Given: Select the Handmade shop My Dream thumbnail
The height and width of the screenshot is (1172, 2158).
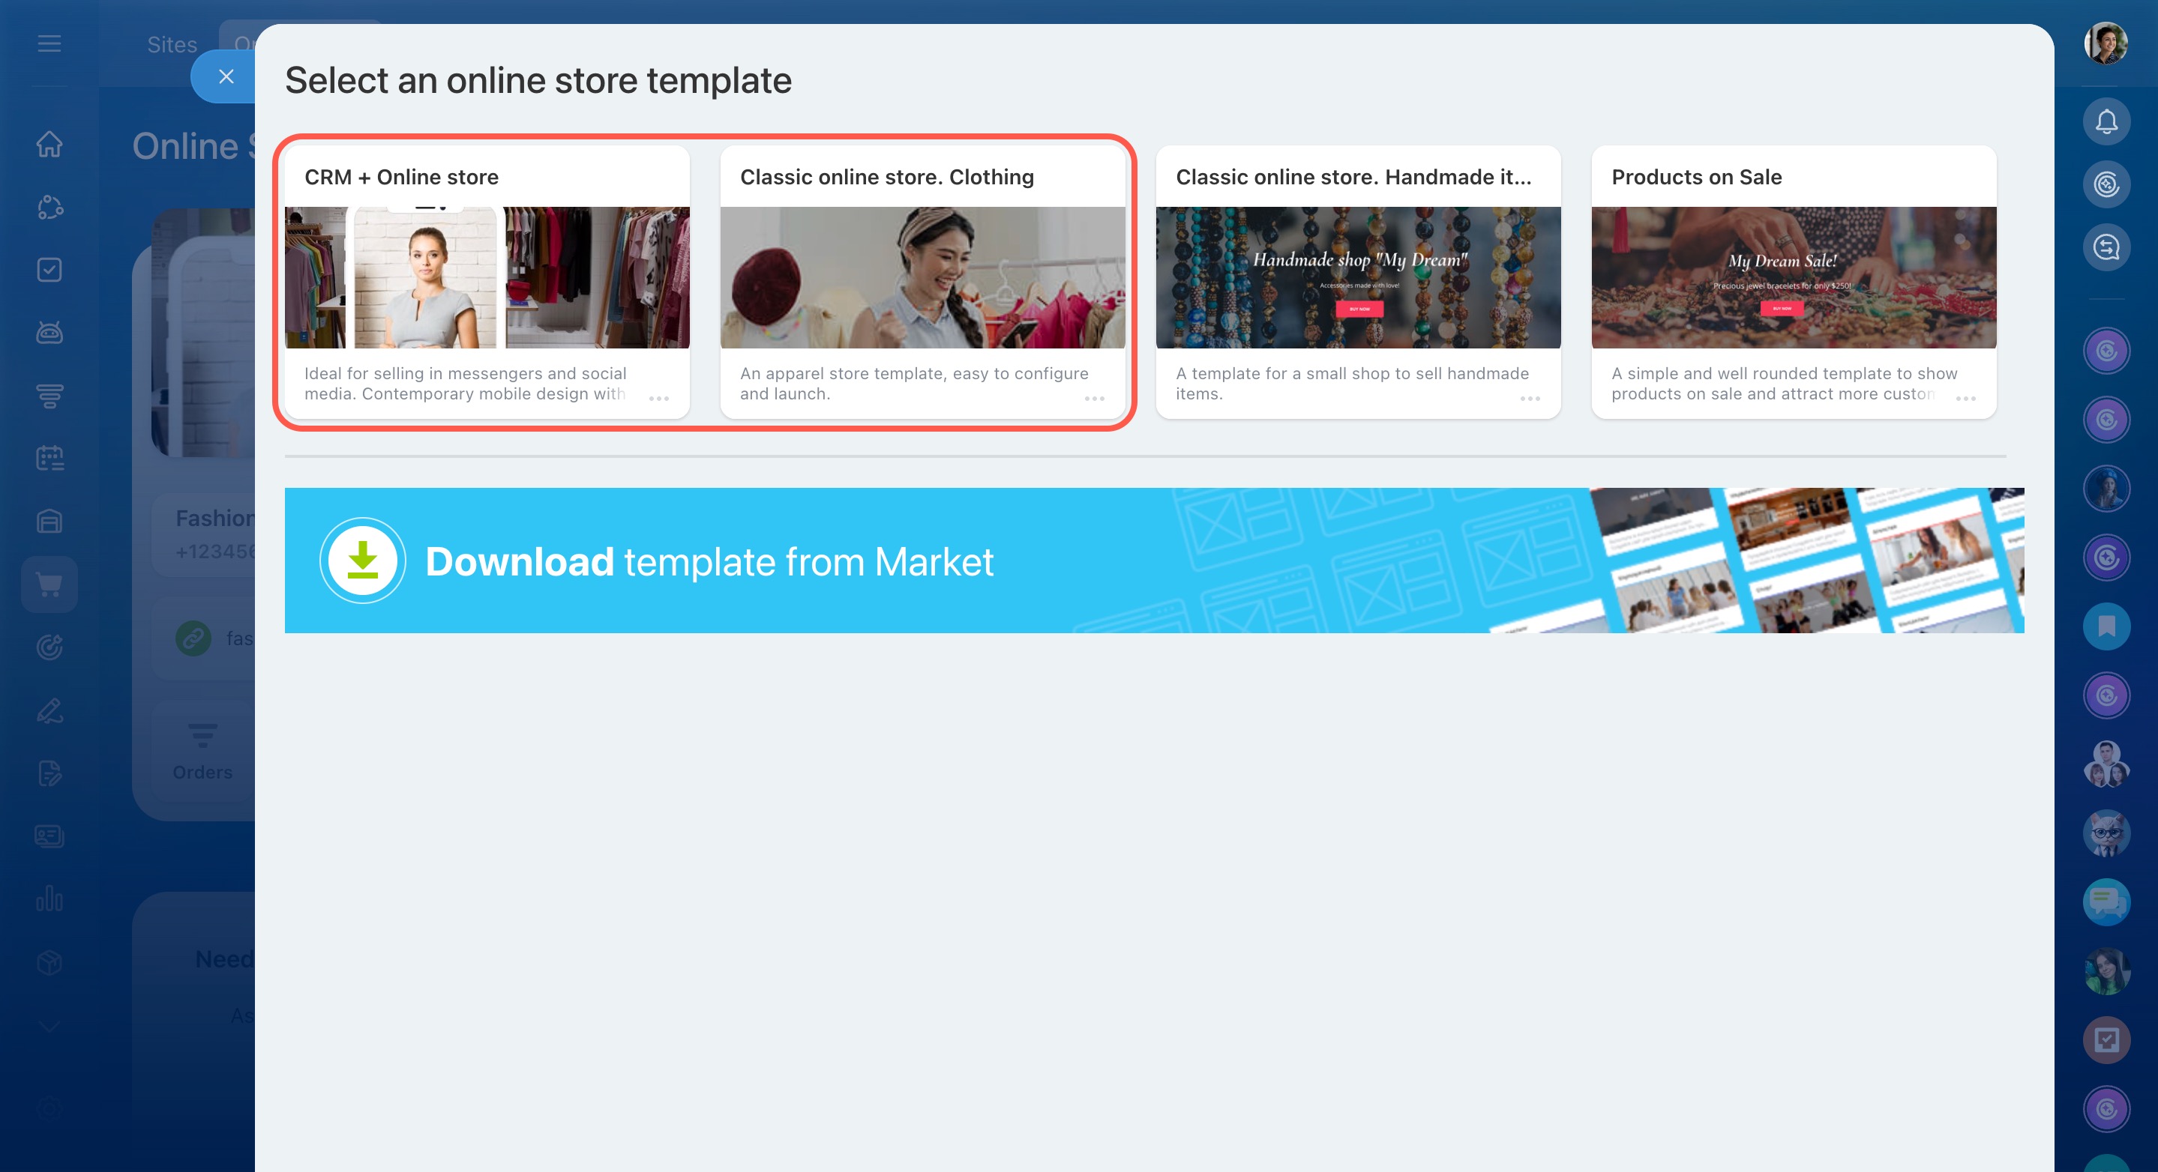Looking at the screenshot, I should coord(1358,278).
